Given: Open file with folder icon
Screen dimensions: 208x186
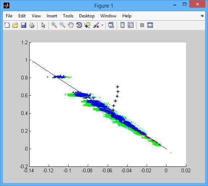Looking at the screenshot, I should click(x=15, y=25).
